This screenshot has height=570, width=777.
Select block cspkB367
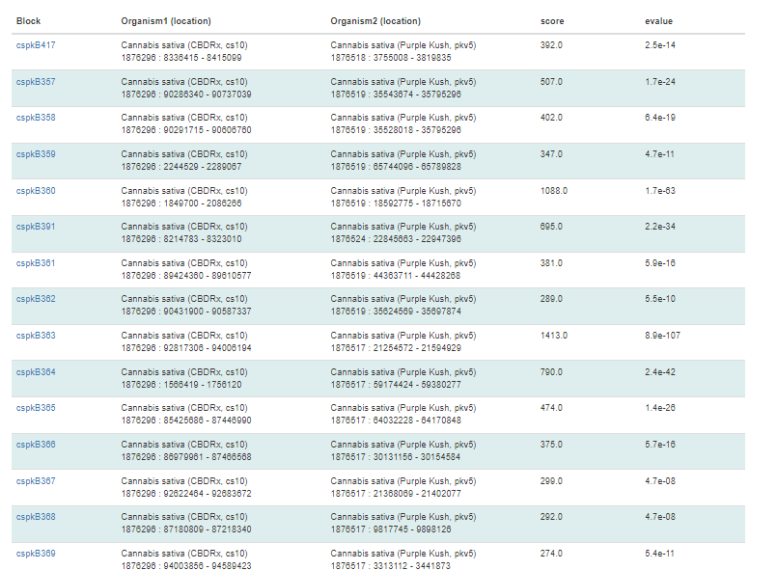click(x=36, y=481)
